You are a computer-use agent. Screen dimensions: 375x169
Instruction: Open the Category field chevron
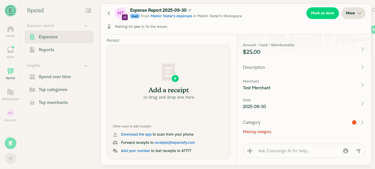tap(362, 122)
